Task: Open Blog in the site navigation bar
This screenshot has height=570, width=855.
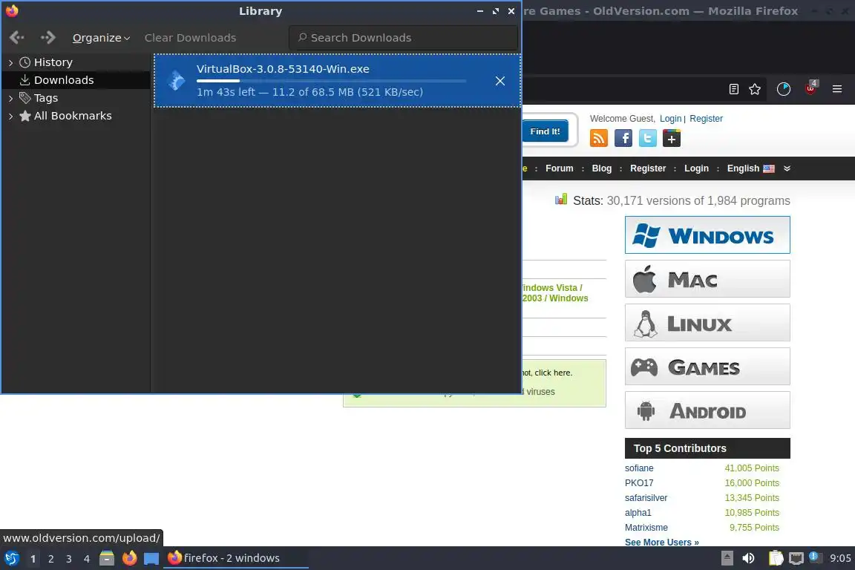Action: [x=602, y=168]
